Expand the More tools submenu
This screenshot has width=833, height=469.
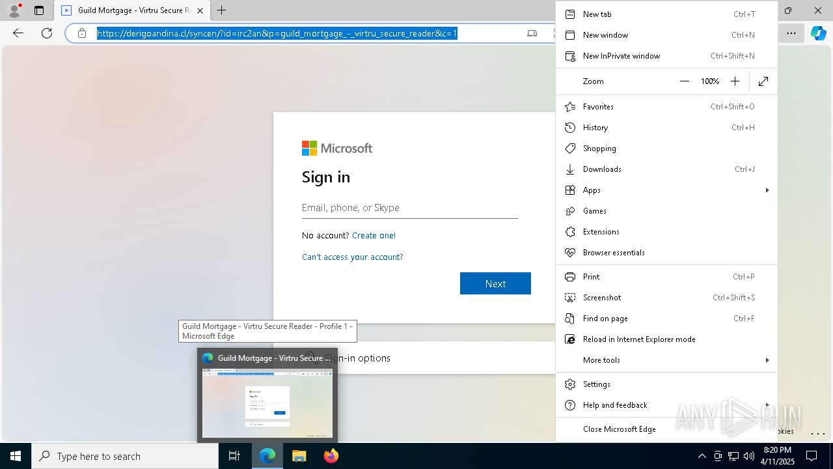point(666,360)
